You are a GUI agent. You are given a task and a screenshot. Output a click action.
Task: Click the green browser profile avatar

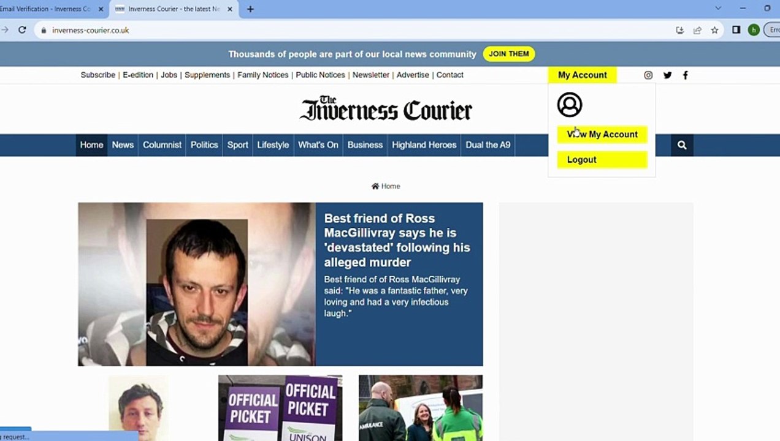[x=754, y=30]
